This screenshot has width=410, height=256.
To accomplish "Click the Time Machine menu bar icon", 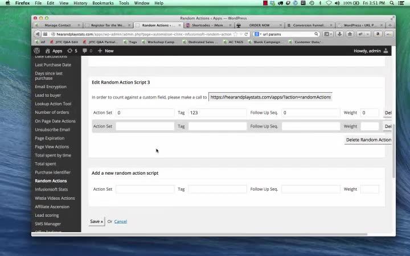I will pos(311,3).
